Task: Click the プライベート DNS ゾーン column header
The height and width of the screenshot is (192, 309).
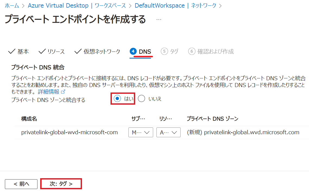Action: [x=212, y=119]
